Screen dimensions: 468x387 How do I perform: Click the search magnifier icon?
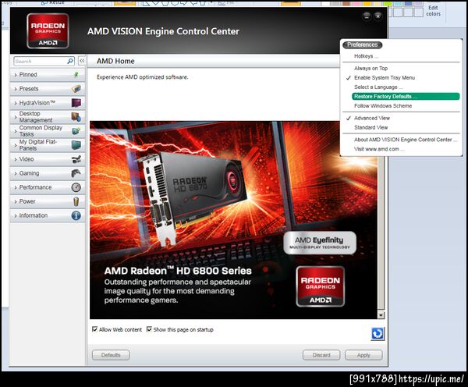(70, 61)
